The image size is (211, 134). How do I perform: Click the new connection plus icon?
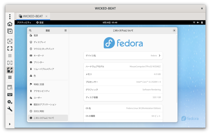coord(10,31)
